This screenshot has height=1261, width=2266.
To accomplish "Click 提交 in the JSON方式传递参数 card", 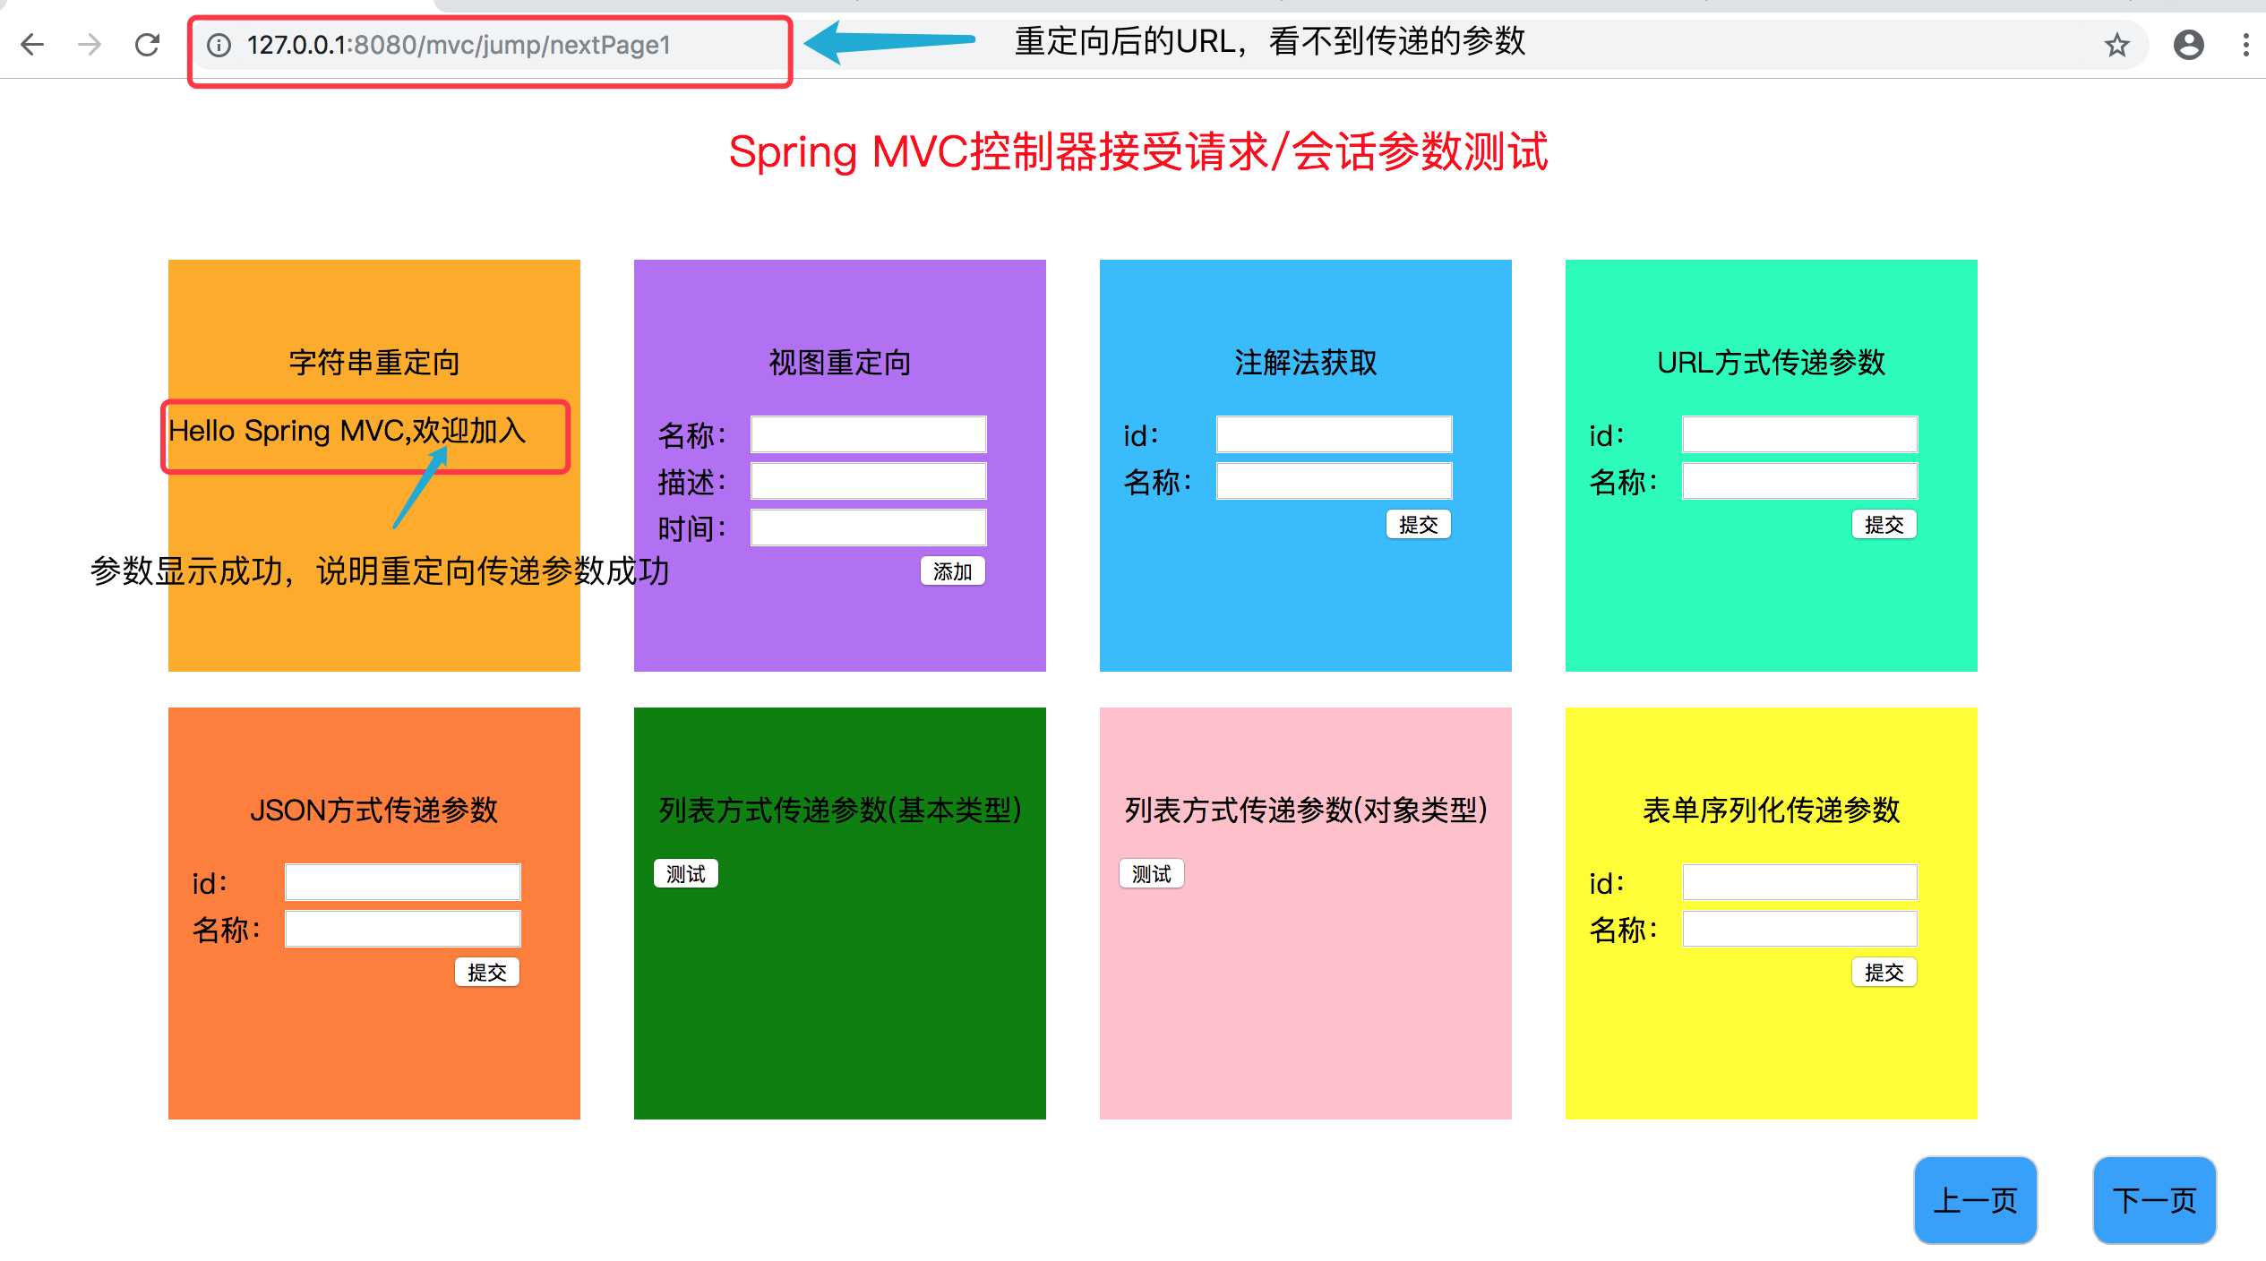I will (x=486, y=973).
